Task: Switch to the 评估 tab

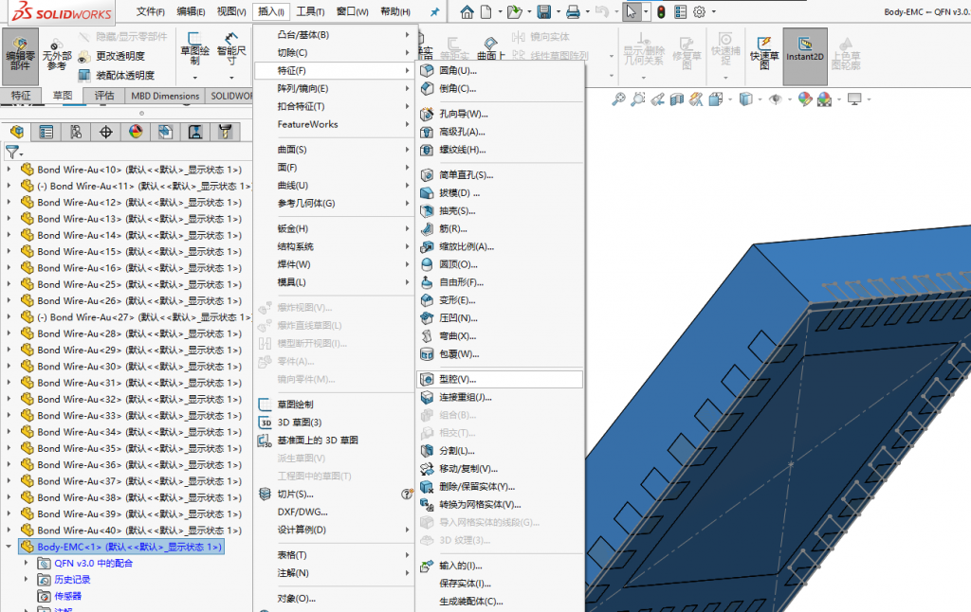Action: 104,96
